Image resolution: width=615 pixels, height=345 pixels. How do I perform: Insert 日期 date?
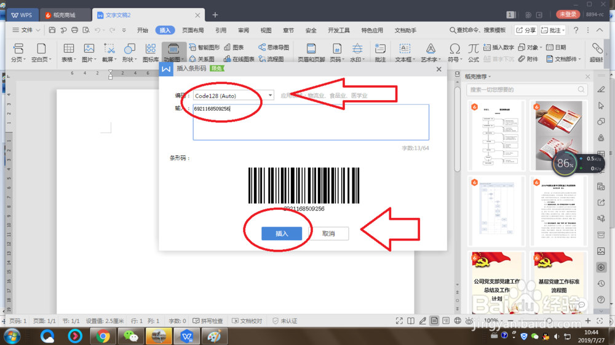click(x=556, y=47)
